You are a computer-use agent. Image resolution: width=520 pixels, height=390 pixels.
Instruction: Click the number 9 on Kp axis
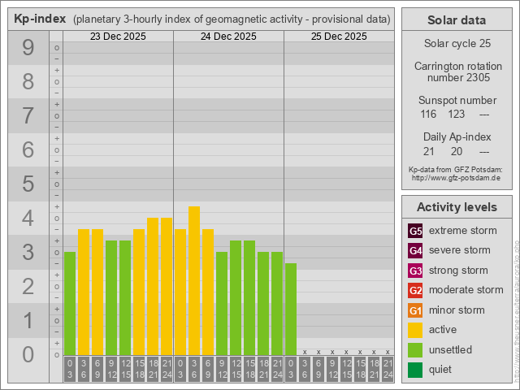tap(28, 49)
